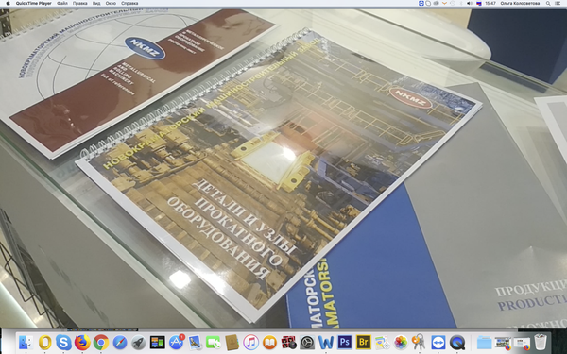Image resolution: width=567 pixels, height=354 pixels.
Task: Open Contacts address book in Dock
Action: click(232, 342)
